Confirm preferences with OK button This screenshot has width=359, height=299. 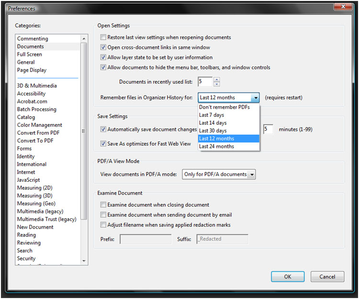tap(288, 277)
